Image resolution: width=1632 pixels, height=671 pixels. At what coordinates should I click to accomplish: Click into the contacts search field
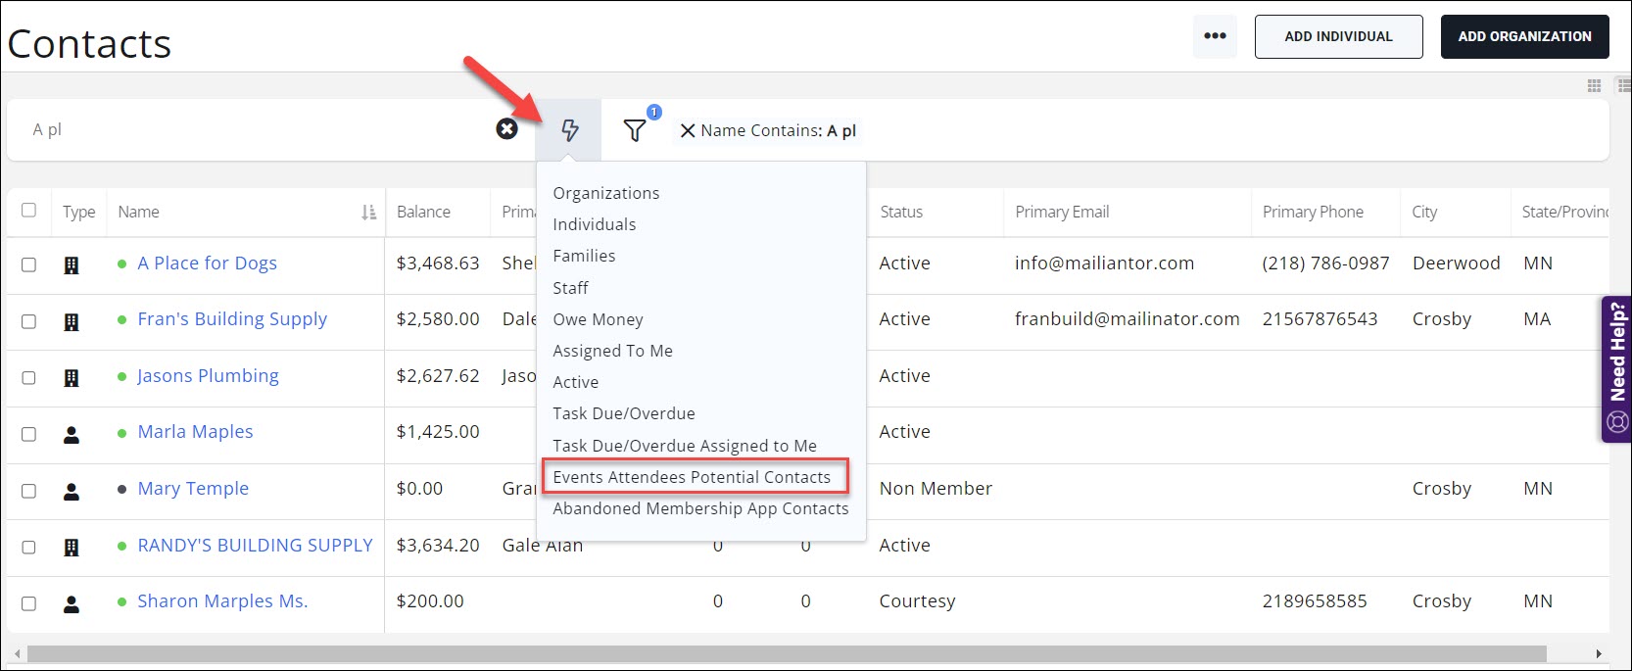click(x=255, y=129)
